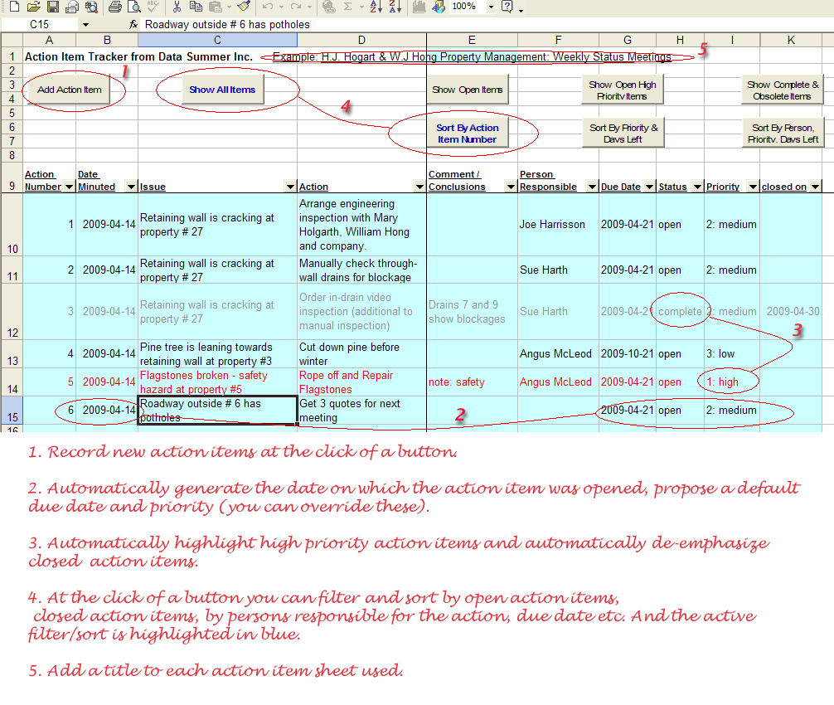The width and height of the screenshot is (834, 705).
Task: Select row 12 header
Action: tap(12, 311)
